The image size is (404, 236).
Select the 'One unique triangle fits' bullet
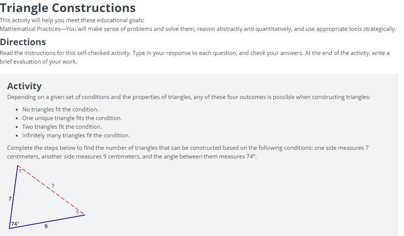72,118
